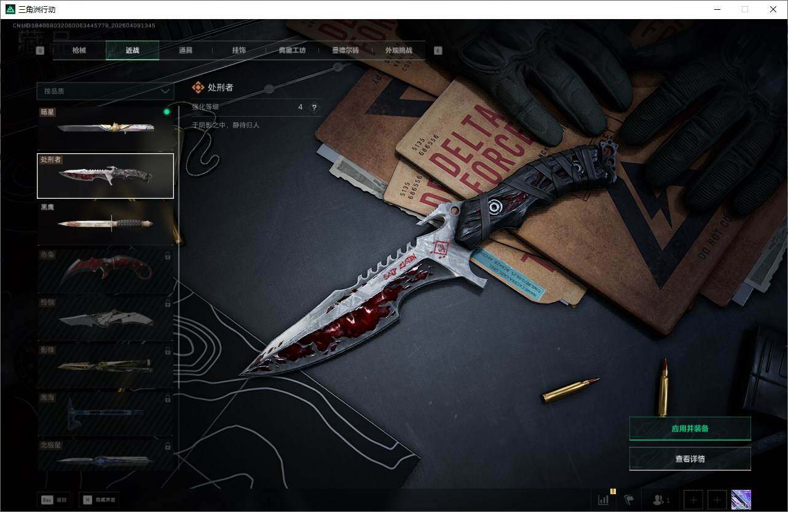Select the equipped 暗星 knife with green dot
Screen dimensions: 788x512
coord(105,127)
